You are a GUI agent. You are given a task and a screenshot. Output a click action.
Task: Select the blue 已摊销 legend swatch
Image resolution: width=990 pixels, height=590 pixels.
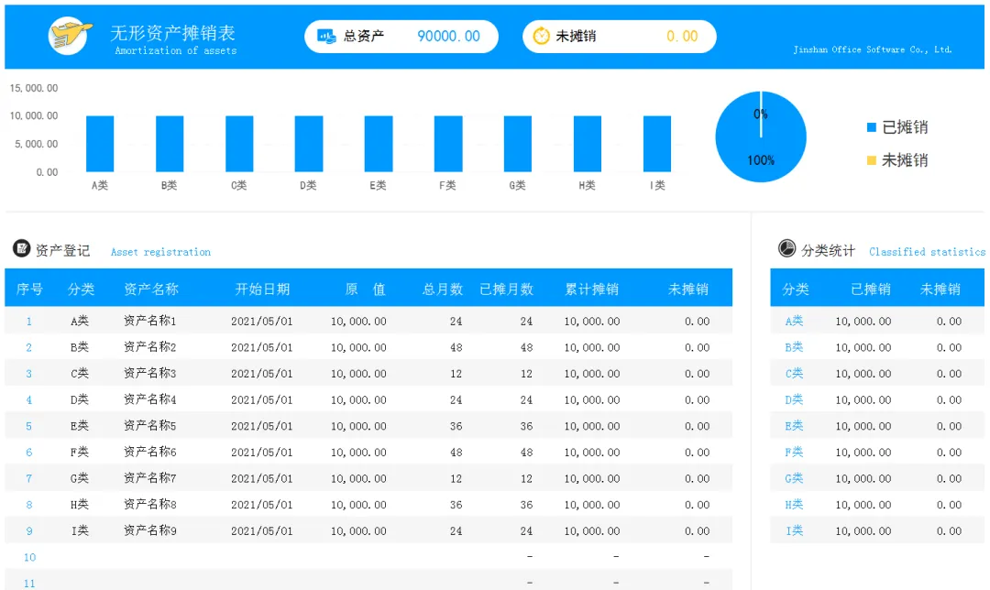click(872, 127)
